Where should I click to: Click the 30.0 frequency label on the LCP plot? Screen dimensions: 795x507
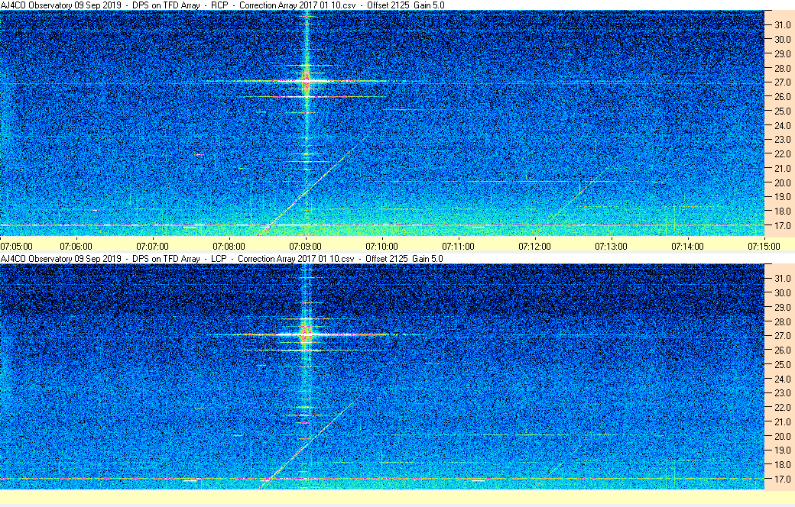[782, 292]
